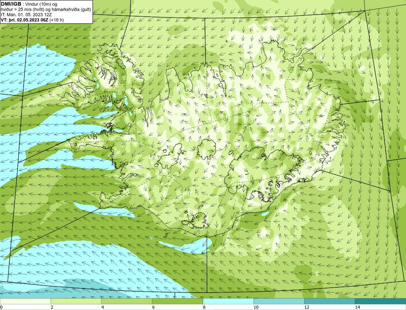Click the 12–14 m/s teal legend swatch
The image size is (406, 310).
coord(330,301)
